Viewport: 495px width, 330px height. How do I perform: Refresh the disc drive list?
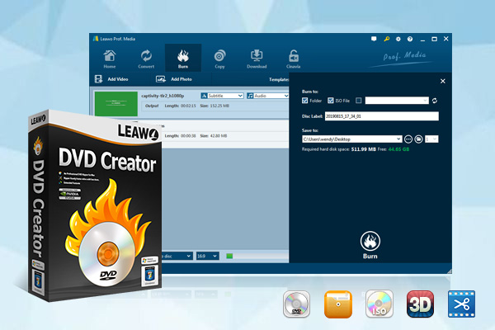(x=435, y=101)
